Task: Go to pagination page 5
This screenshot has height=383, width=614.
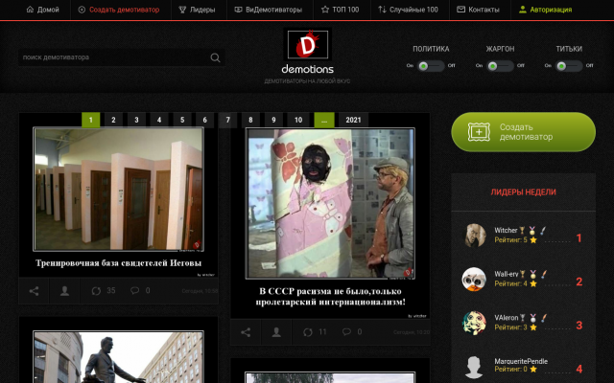Action: (x=182, y=120)
